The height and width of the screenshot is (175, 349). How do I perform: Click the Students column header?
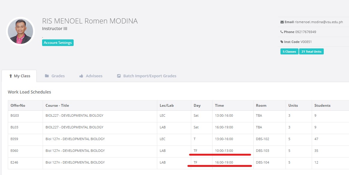coord(322,106)
